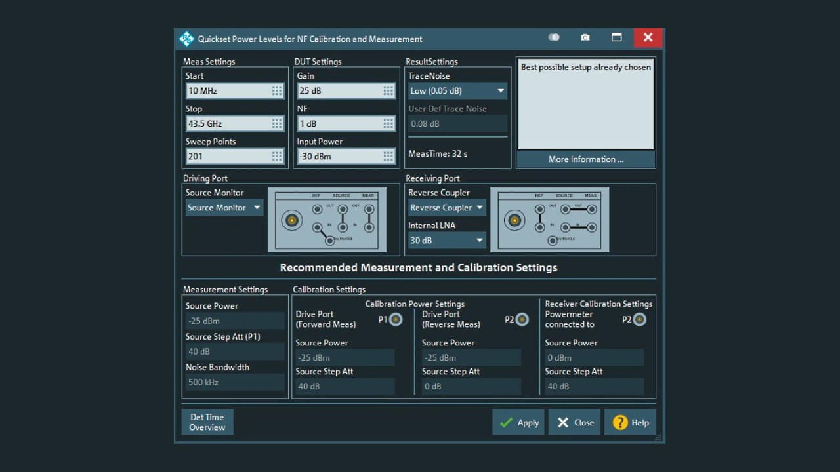The height and width of the screenshot is (472, 840).
Task: Click reverse meas Source Power -25 dBm field
Action: (x=471, y=357)
